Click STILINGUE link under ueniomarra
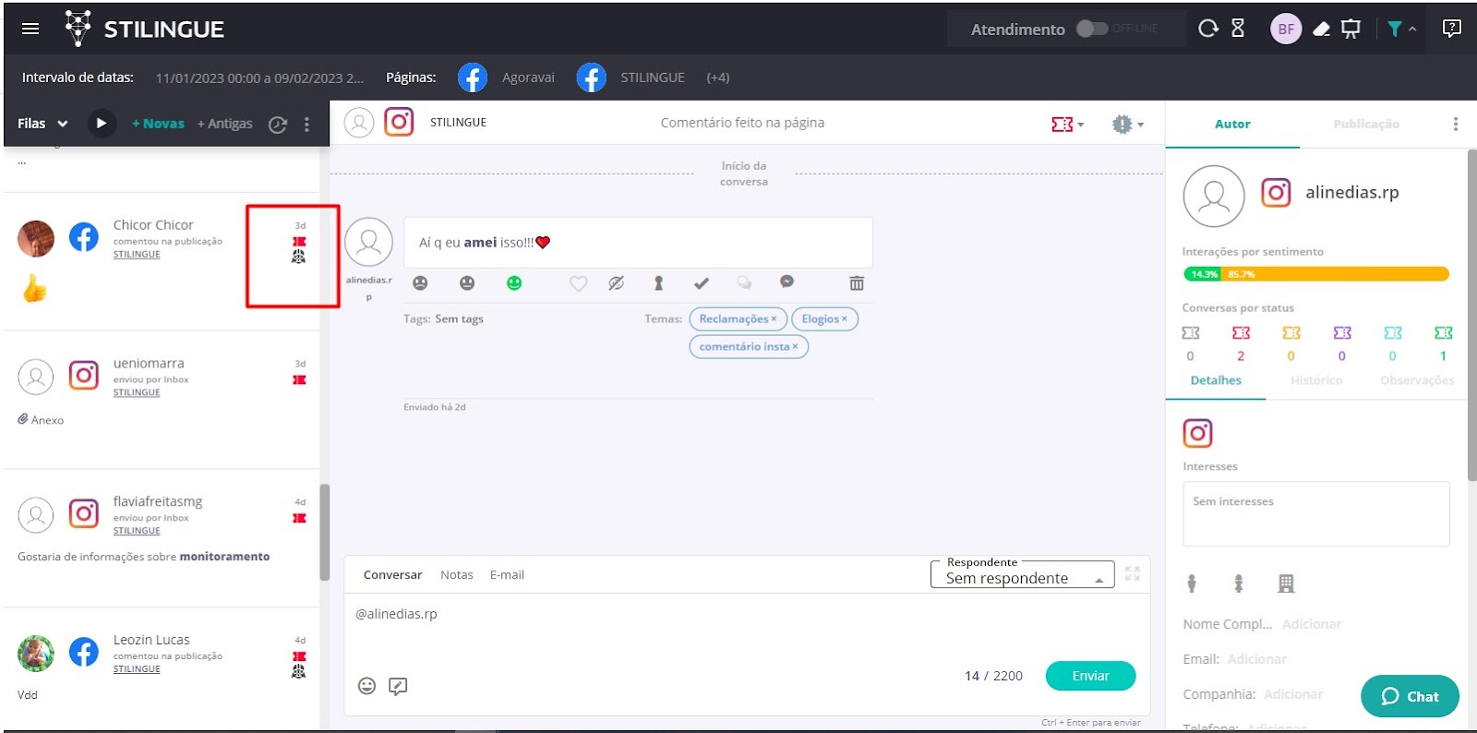This screenshot has width=1477, height=733. (x=137, y=392)
